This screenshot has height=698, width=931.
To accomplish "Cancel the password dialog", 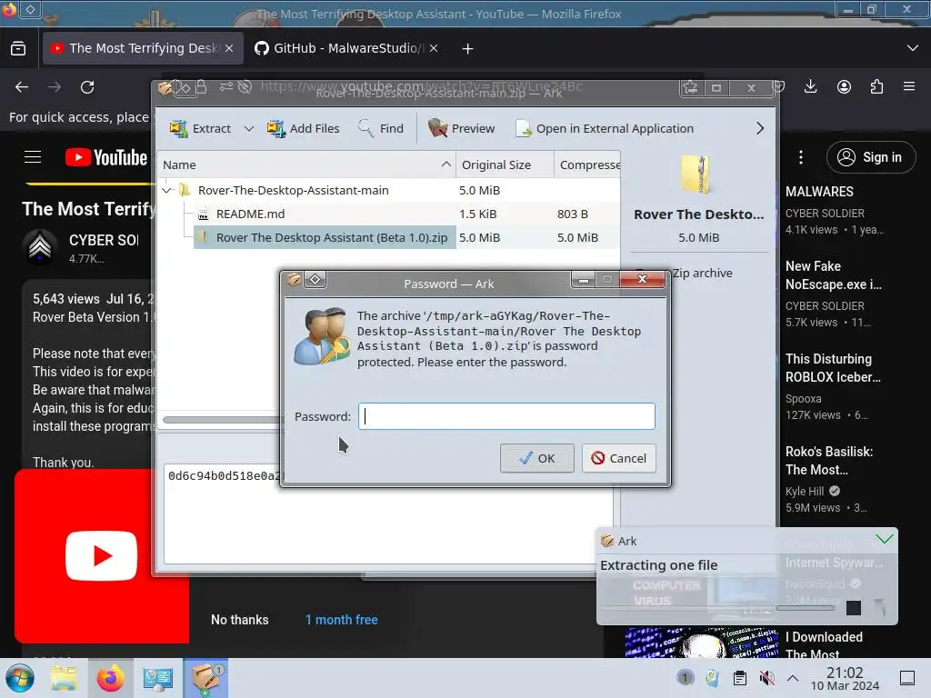I will click(618, 458).
